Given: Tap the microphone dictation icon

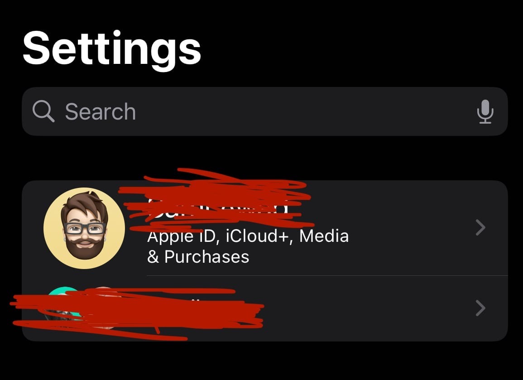Looking at the screenshot, I should click(485, 111).
